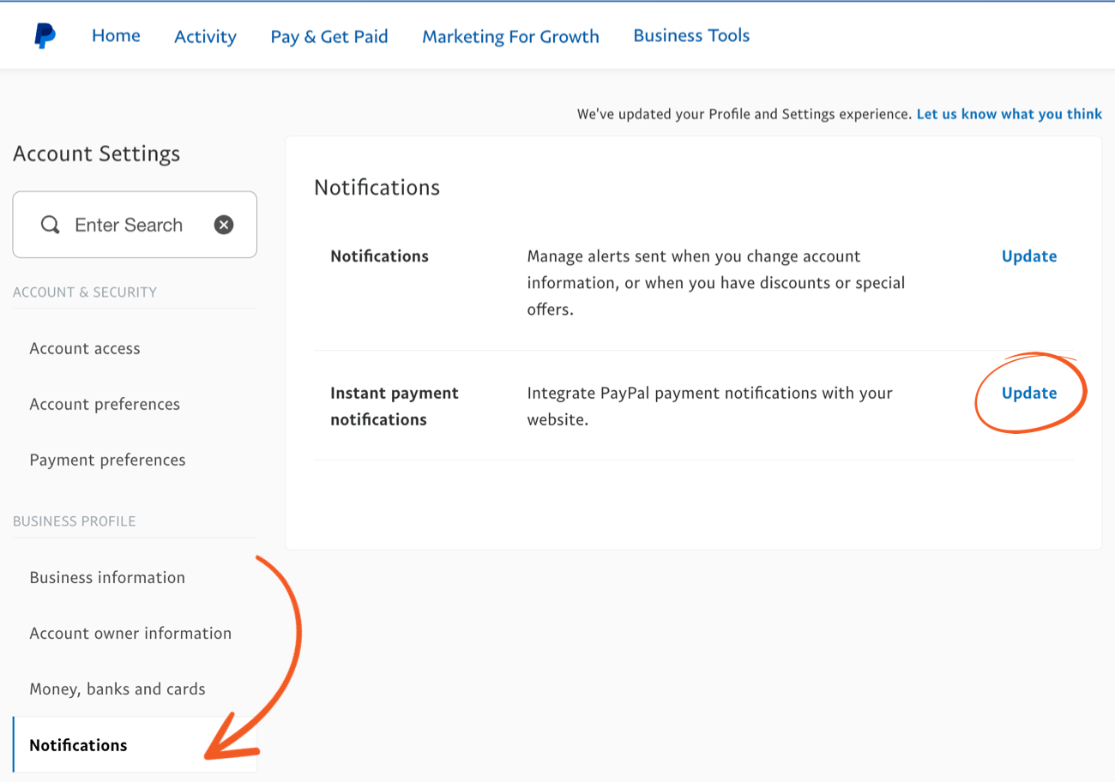Screen dimensions: 1115x782
Task: Select Notifications in the sidebar
Action: [x=135, y=744]
